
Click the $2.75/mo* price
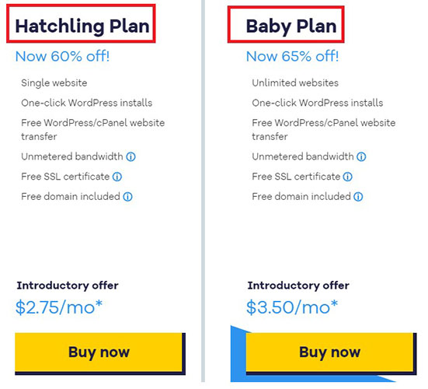59,307
